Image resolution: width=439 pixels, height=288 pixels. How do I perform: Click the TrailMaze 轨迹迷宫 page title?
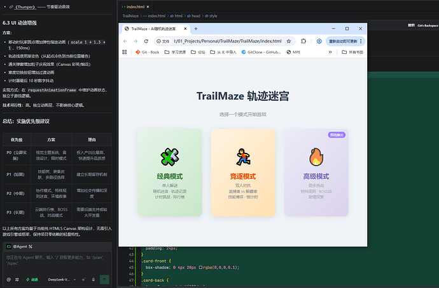pyautogui.click(x=243, y=96)
